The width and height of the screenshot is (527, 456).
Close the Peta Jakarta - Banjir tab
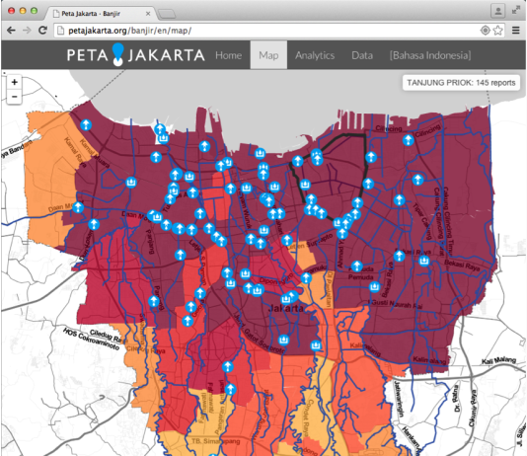[148, 14]
